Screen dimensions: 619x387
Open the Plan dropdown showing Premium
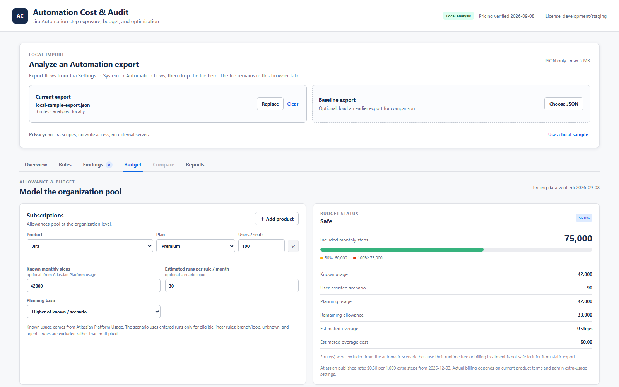pos(195,246)
